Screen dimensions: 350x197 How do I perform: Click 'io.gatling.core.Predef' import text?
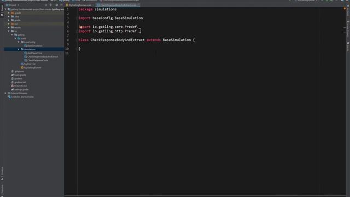point(114,27)
